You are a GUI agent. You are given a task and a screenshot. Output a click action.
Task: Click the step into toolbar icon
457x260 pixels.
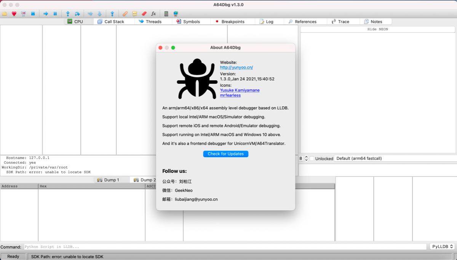pos(68,14)
